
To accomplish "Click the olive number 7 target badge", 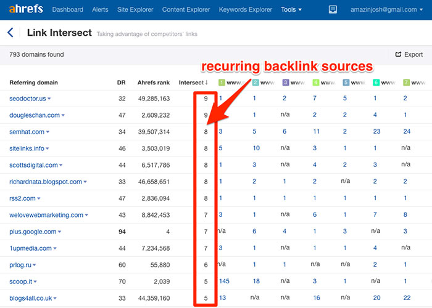I will 406,82.
